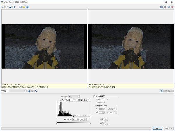The width and height of the screenshot is (175, 131).
Task: Click the プレビュー button
Action: point(168,91)
